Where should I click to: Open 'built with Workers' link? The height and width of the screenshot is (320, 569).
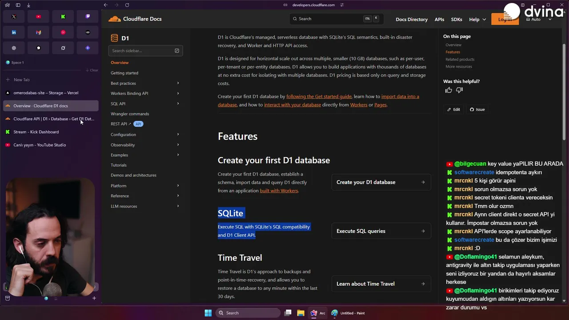(279, 191)
